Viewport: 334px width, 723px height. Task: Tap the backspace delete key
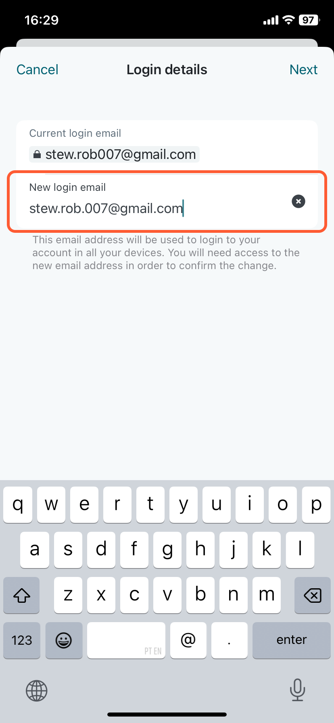pos(313,595)
